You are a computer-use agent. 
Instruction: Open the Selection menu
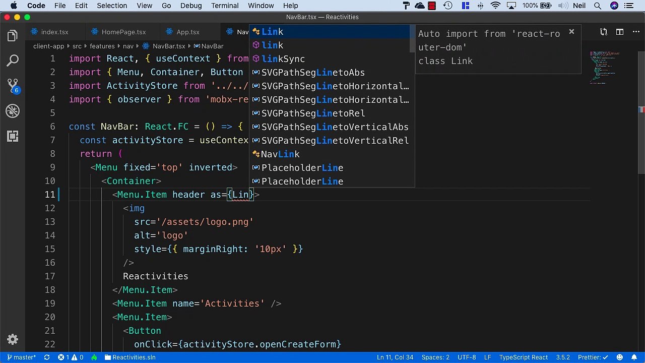pos(112,6)
